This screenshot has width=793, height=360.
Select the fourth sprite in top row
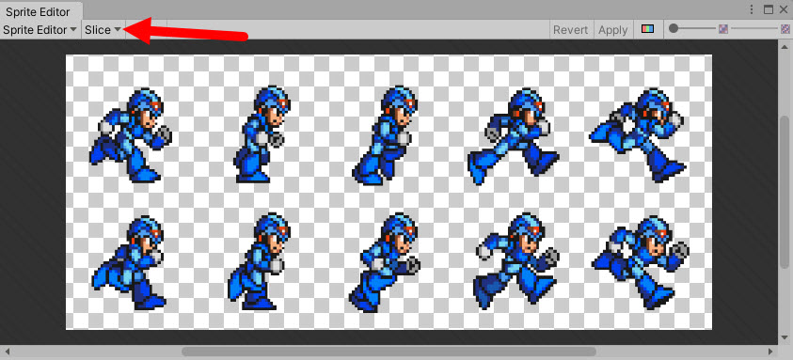point(513,136)
